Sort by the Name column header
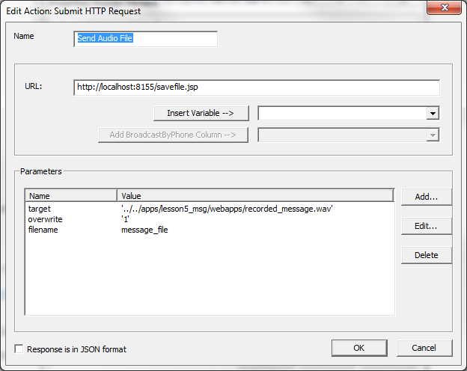 (x=71, y=196)
